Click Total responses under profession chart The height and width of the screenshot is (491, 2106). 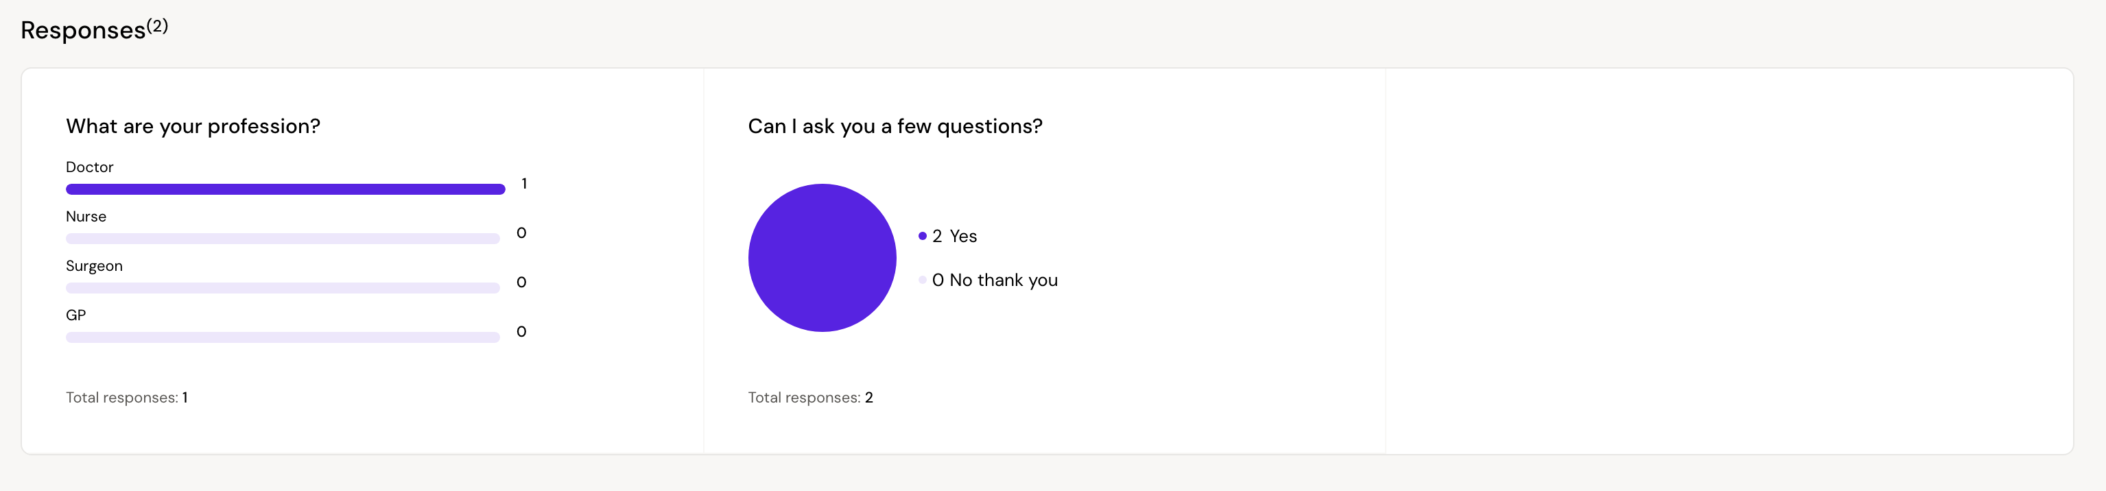pos(127,398)
